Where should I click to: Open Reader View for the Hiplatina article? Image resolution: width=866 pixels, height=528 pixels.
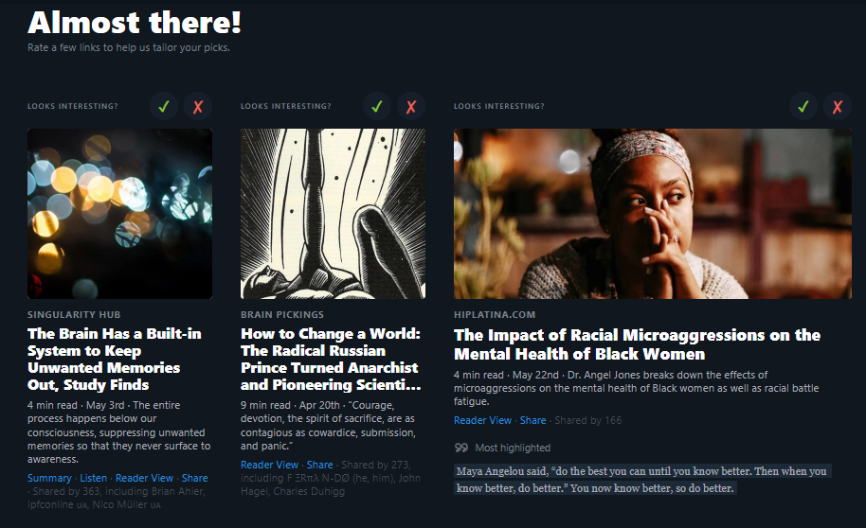(x=482, y=420)
